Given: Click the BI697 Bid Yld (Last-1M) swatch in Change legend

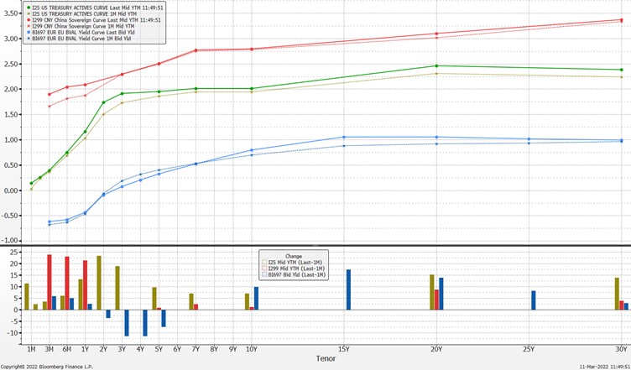Looking at the screenshot, I should pos(264,274).
